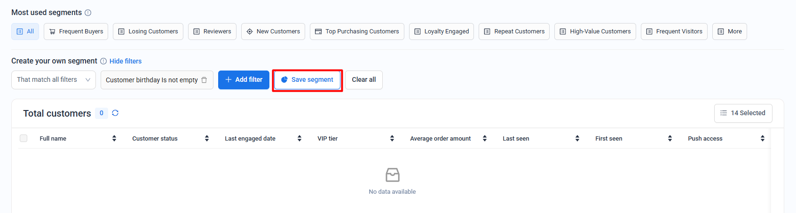Click info icon beside Most used segments

pos(88,13)
